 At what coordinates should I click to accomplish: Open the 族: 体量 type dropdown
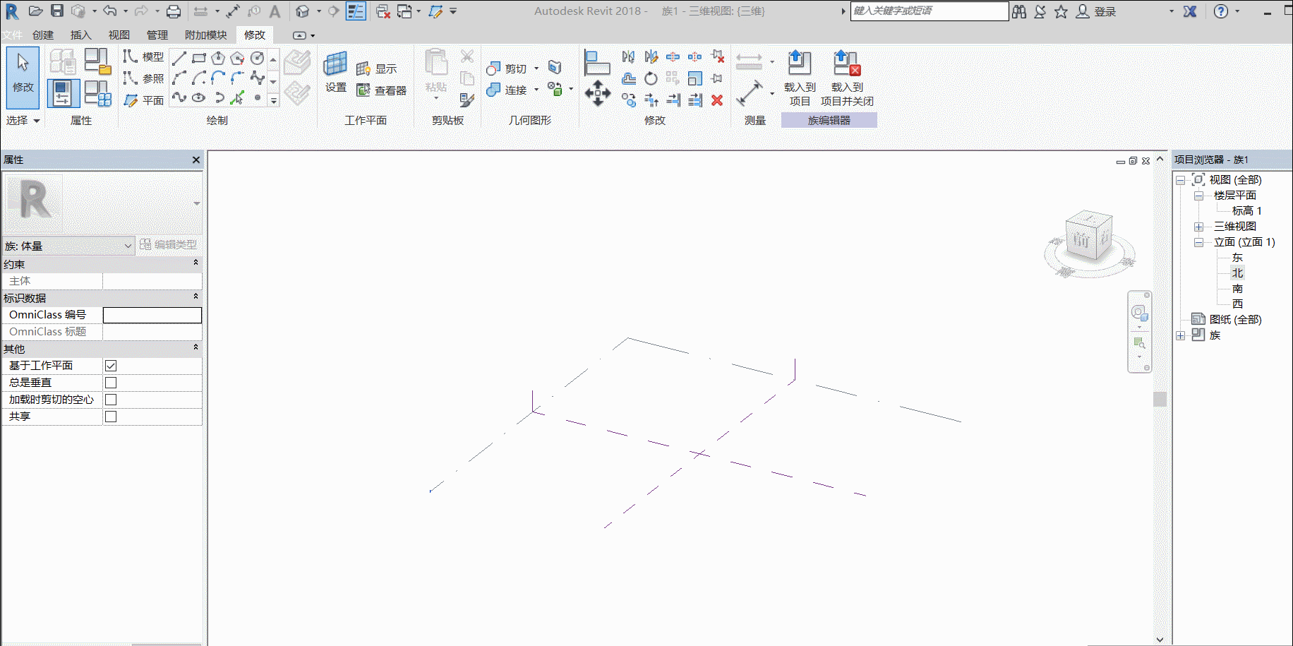click(x=68, y=246)
